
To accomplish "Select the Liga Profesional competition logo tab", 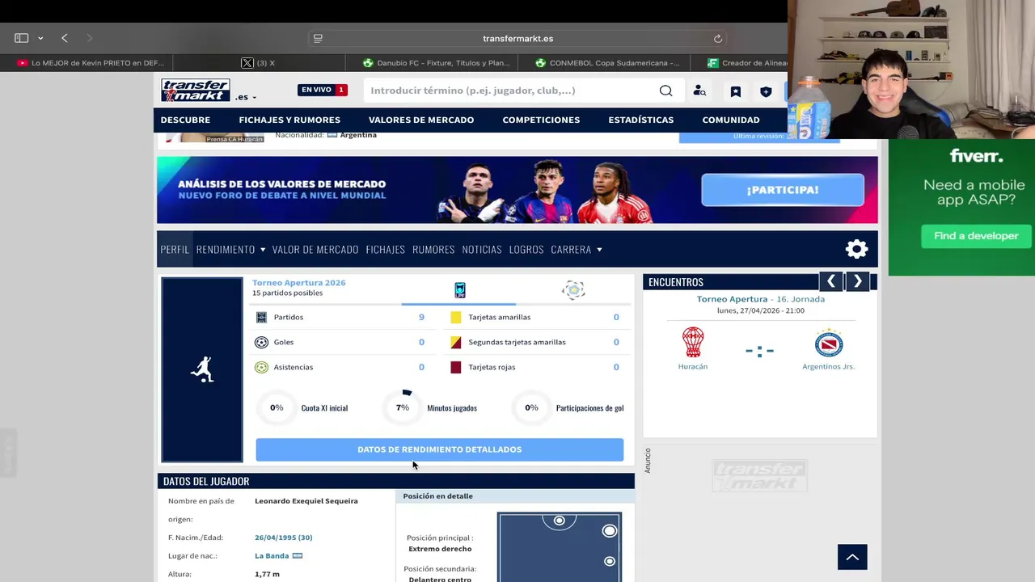I will click(x=460, y=290).
